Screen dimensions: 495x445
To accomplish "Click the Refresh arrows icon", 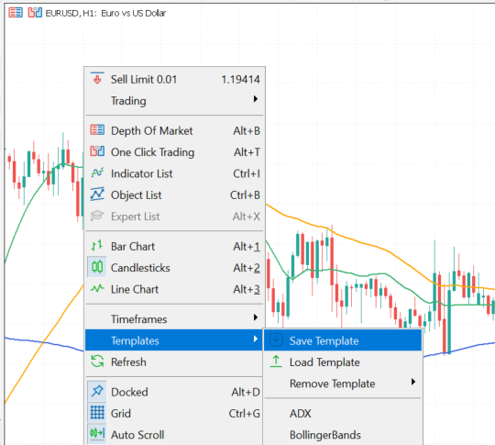I will click(97, 362).
